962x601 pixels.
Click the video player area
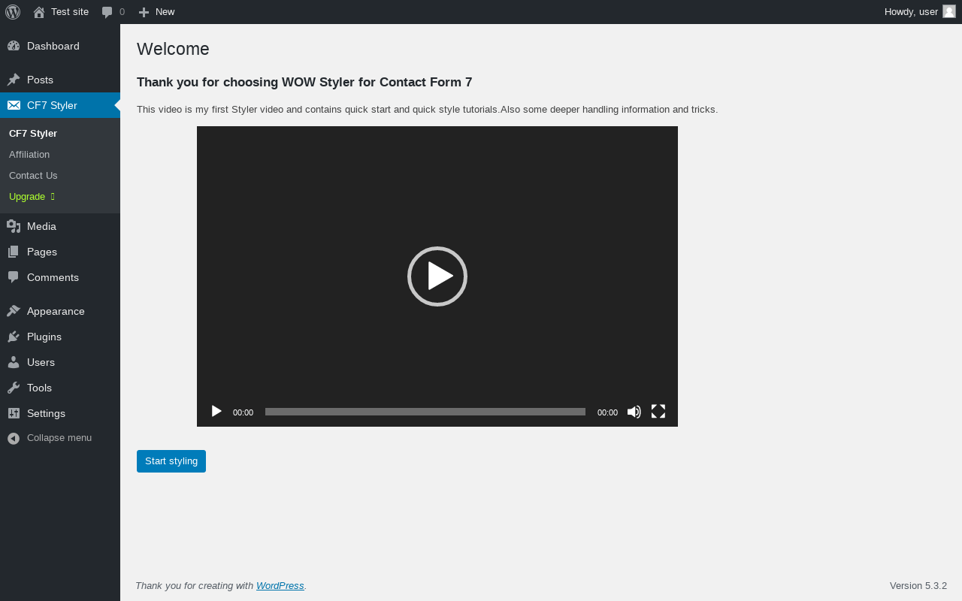[x=437, y=276]
